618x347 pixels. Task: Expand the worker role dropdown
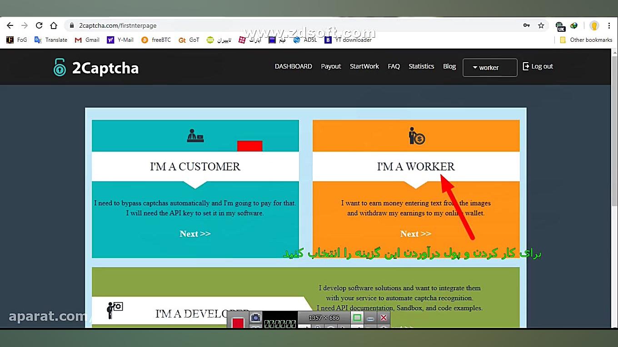[490, 68]
